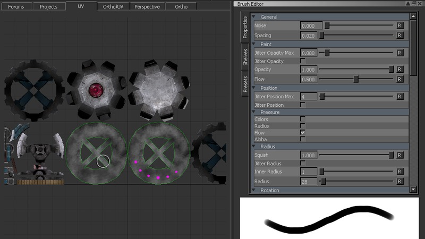Switch to the Perspective view tab

coord(147,7)
